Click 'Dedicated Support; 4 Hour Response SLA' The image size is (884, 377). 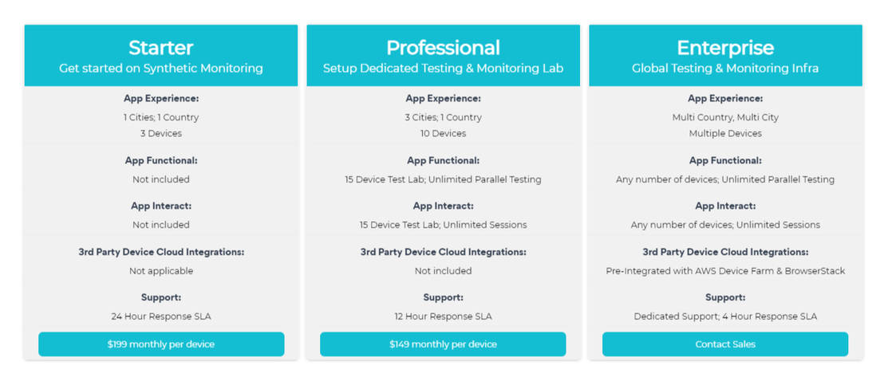tap(725, 316)
